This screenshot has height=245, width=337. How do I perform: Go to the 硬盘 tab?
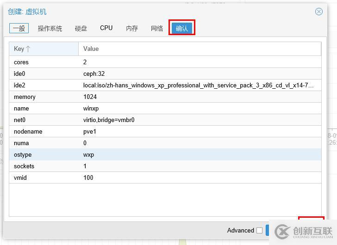81,28
